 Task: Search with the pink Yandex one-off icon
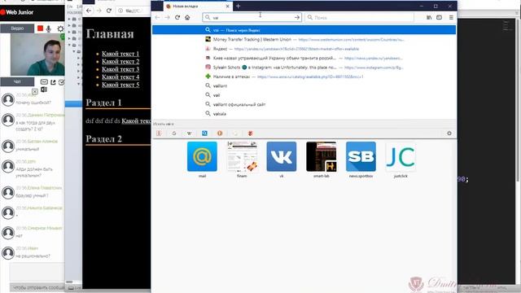[x=160, y=133]
